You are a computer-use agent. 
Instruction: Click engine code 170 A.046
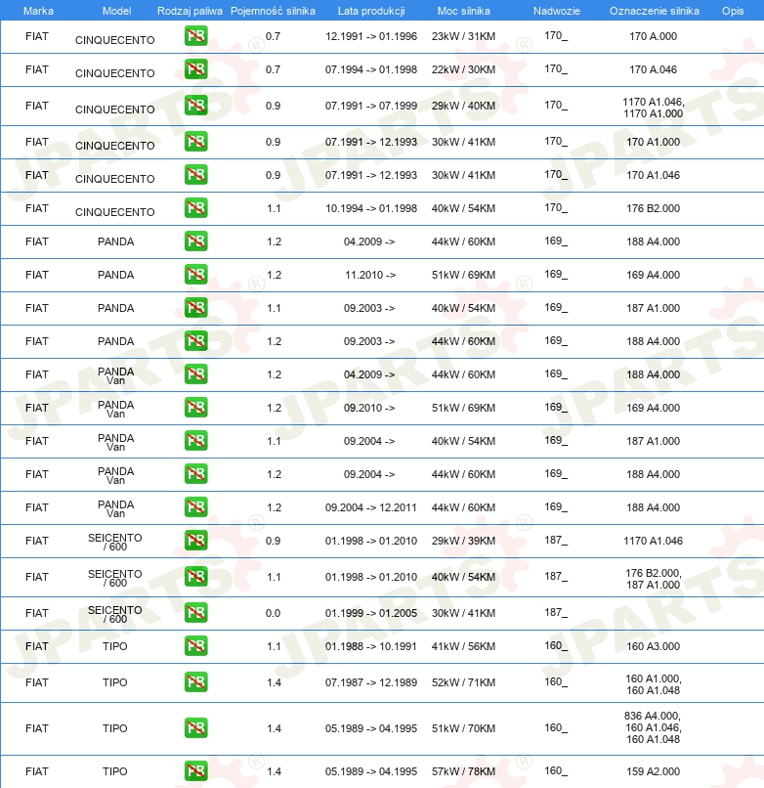point(653,69)
